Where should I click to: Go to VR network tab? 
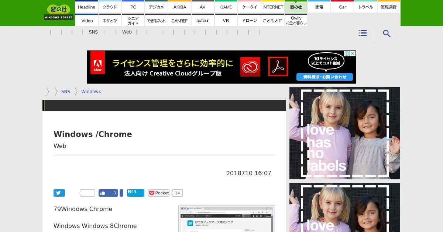pos(226,20)
